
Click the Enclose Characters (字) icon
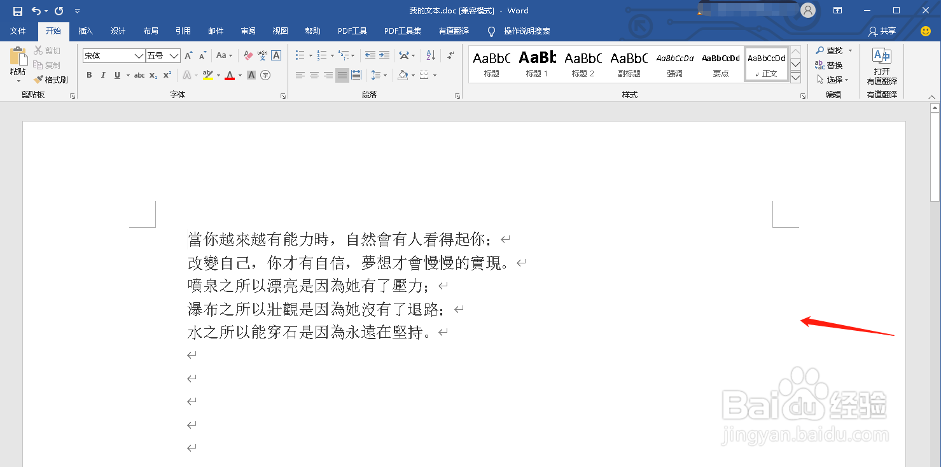click(x=265, y=75)
